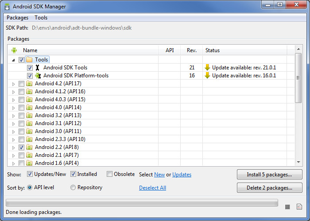Click the Deselect All link

click(152, 188)
